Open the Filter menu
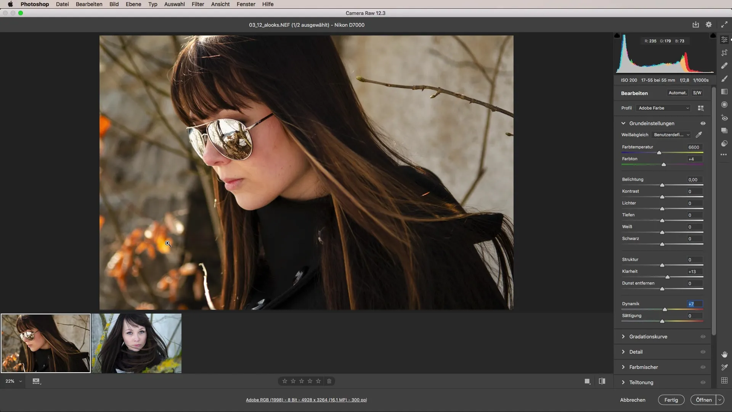This screenshot has width=732, height=412. (198, 4)
